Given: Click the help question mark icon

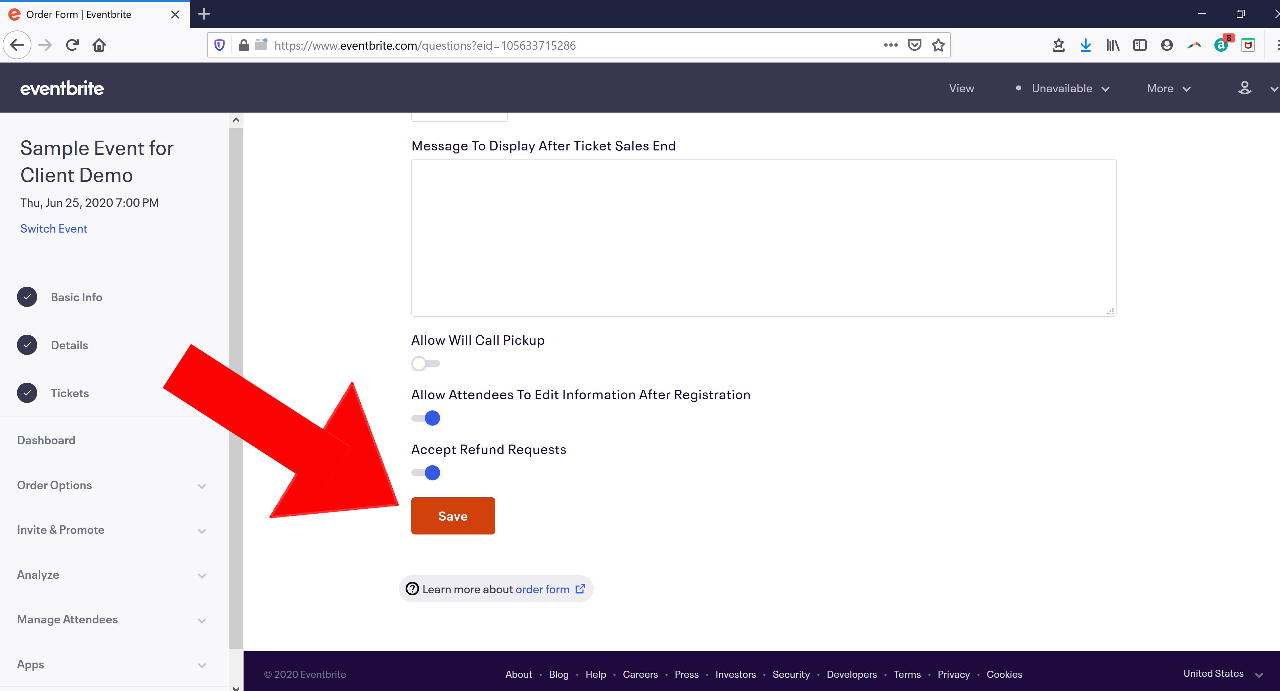Looking at the screenshot, I should pos(412,589).
